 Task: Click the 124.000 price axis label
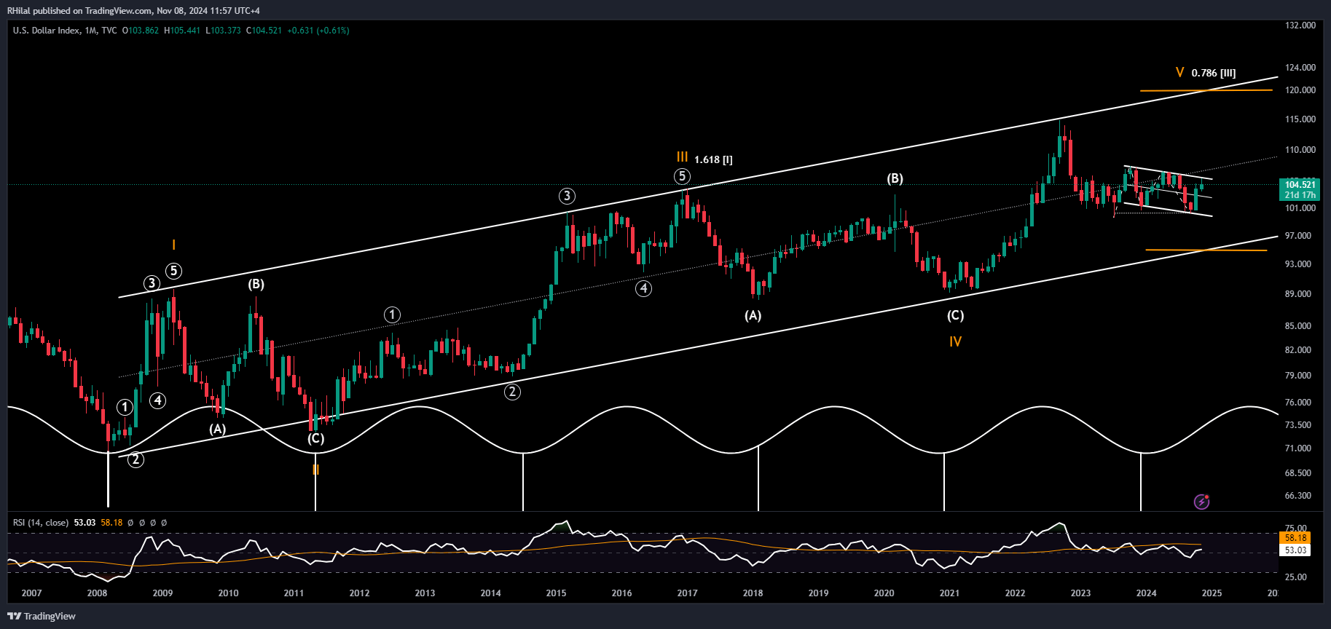coord(1300,68)
